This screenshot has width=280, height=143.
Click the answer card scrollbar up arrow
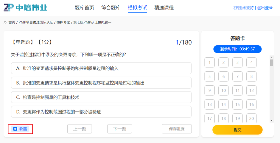pos(271,57)
